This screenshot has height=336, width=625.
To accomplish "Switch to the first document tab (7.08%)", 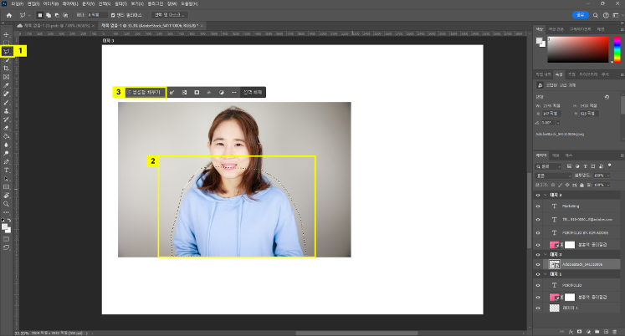I will point(55,27).
